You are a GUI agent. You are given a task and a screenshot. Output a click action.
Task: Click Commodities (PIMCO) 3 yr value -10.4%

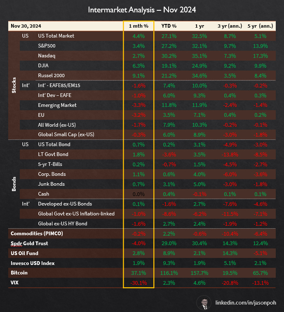click(230, 234)
